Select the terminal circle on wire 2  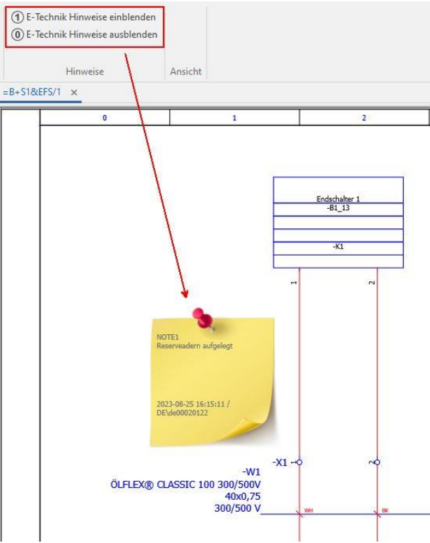click(377, 462)
